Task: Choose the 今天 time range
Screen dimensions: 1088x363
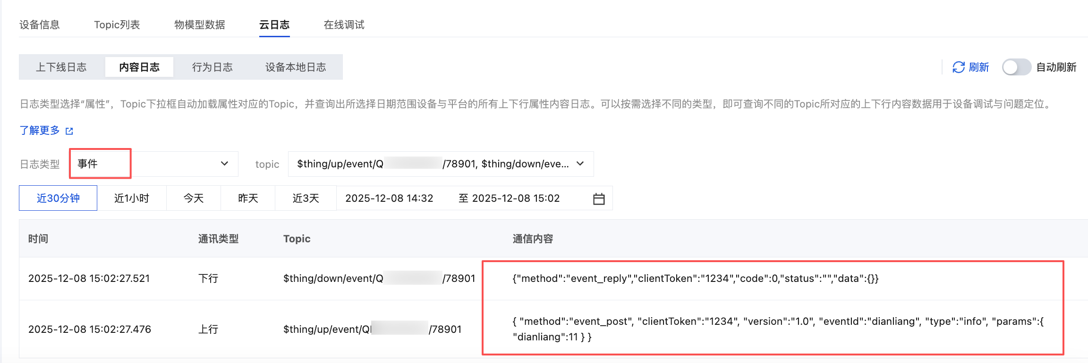Action: tap(194, 198)
